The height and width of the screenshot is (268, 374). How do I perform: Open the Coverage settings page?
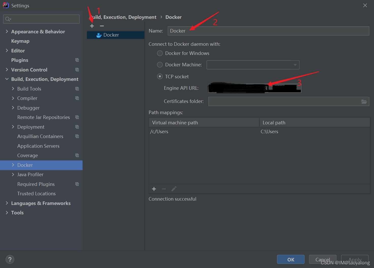pos(27,155)
